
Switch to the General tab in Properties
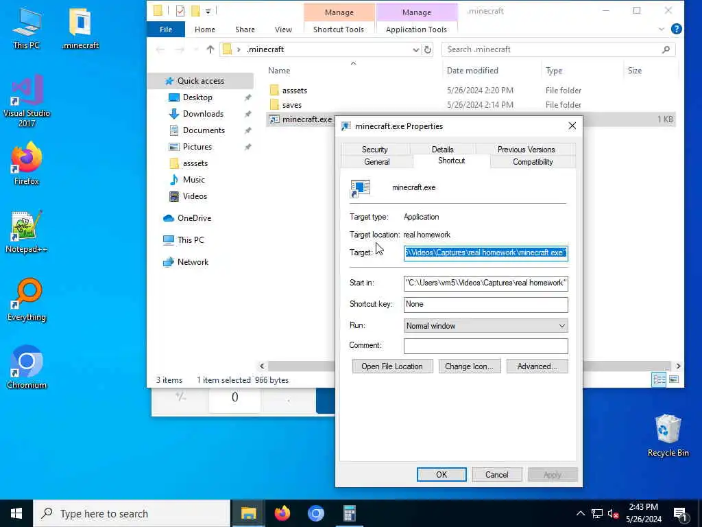point(377,162)
